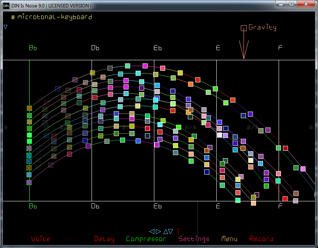Click the down triangle arrow icon
The image size is (318, 248).
[171, 231]
